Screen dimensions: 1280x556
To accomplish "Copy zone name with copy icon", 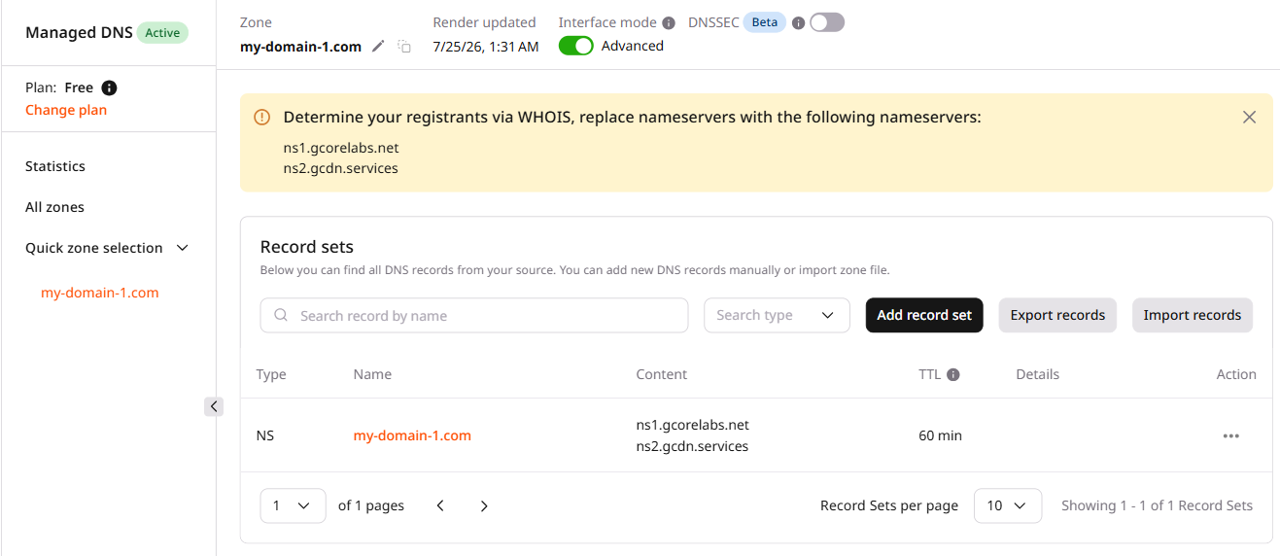I will pos(404,47).
